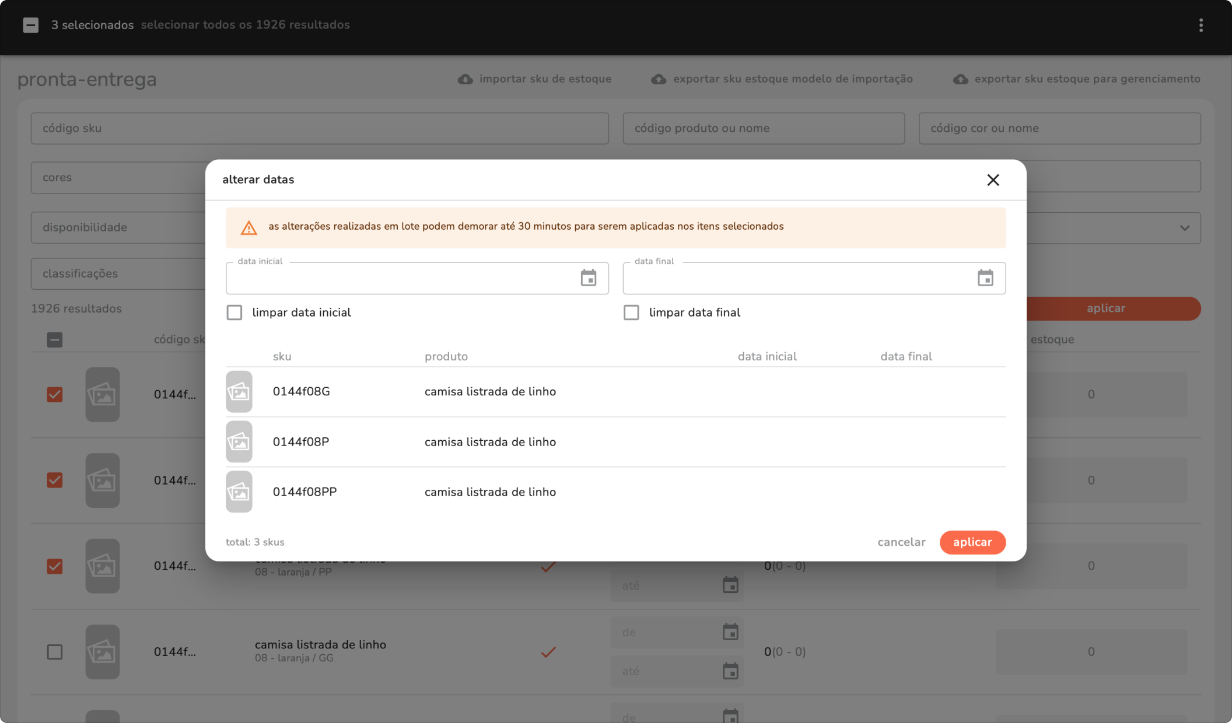Check the unselected laranja / GG row checkbox
The height and width of the screenshot is (723, 1232).
pos(55,652)
